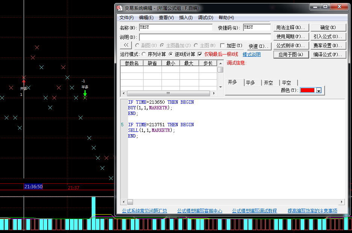This screenshot has width=352, height=233.
Task: Click the 21:37 time label on chart
Action: point(74,188)
